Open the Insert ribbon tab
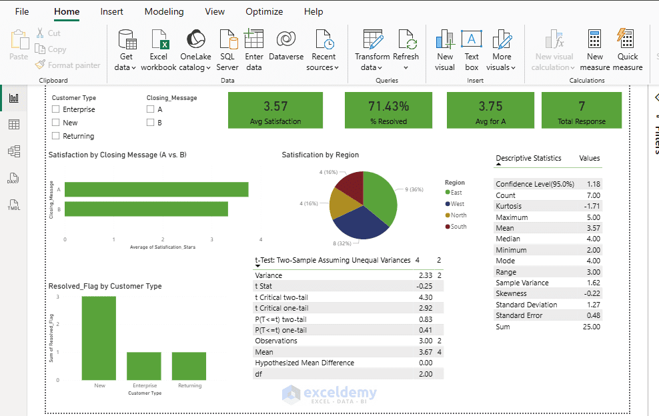 111,11
